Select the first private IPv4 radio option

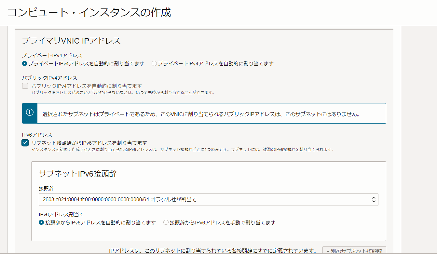[25, 63]
